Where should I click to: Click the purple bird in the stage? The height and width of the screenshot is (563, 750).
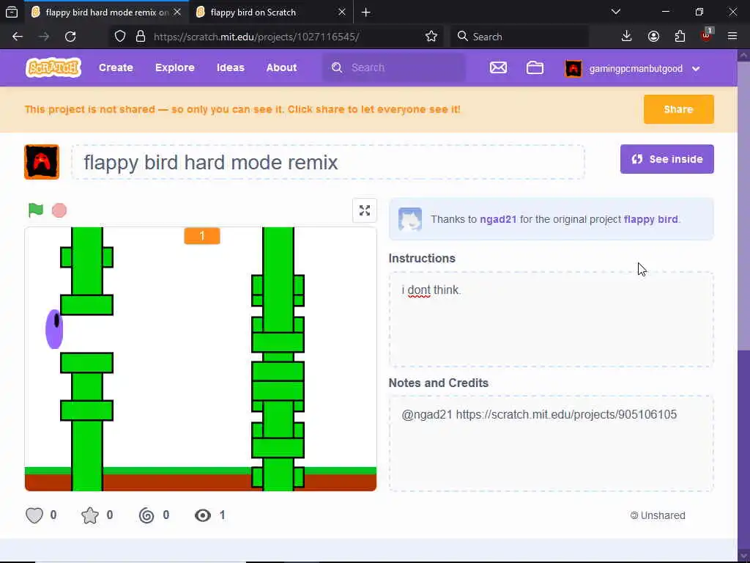[x=54, y=329]
